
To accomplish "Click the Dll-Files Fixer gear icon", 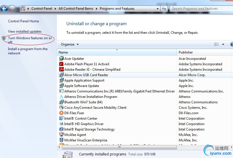I will 61,113.
